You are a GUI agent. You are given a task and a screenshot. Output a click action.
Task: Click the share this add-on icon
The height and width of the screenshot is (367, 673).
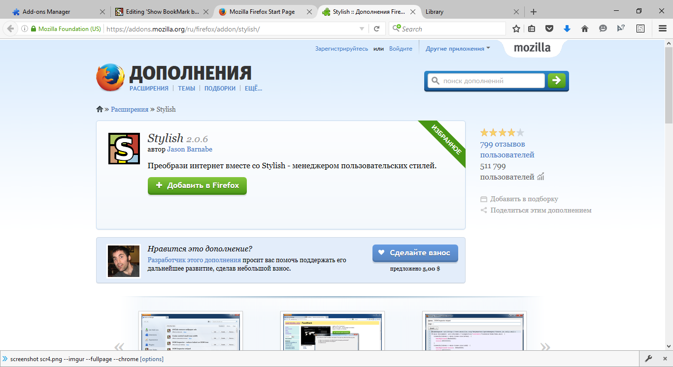point(483,210)
